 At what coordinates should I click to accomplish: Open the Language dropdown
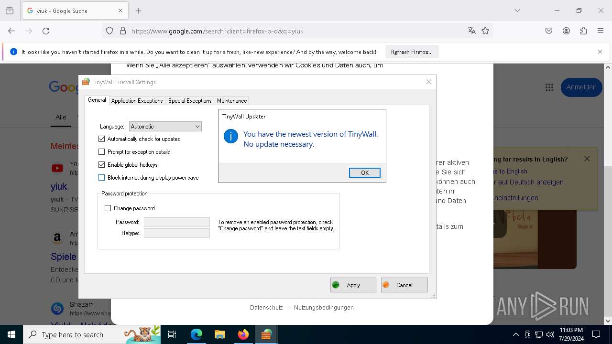165,126
